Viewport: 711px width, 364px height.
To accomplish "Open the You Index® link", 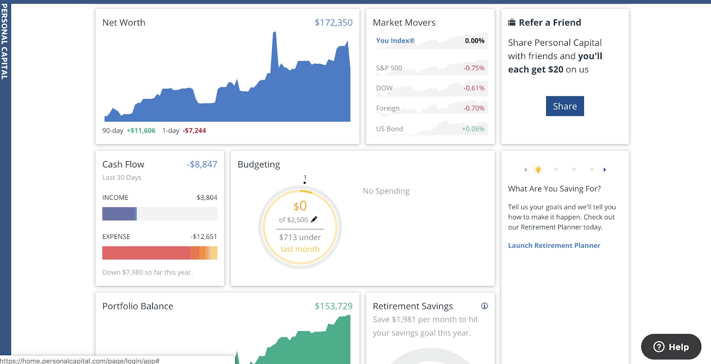I will (395, 40).
